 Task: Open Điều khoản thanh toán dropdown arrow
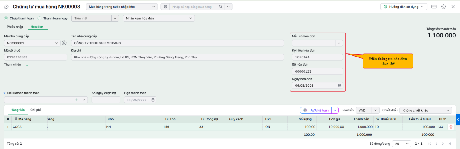pos(84,100)
